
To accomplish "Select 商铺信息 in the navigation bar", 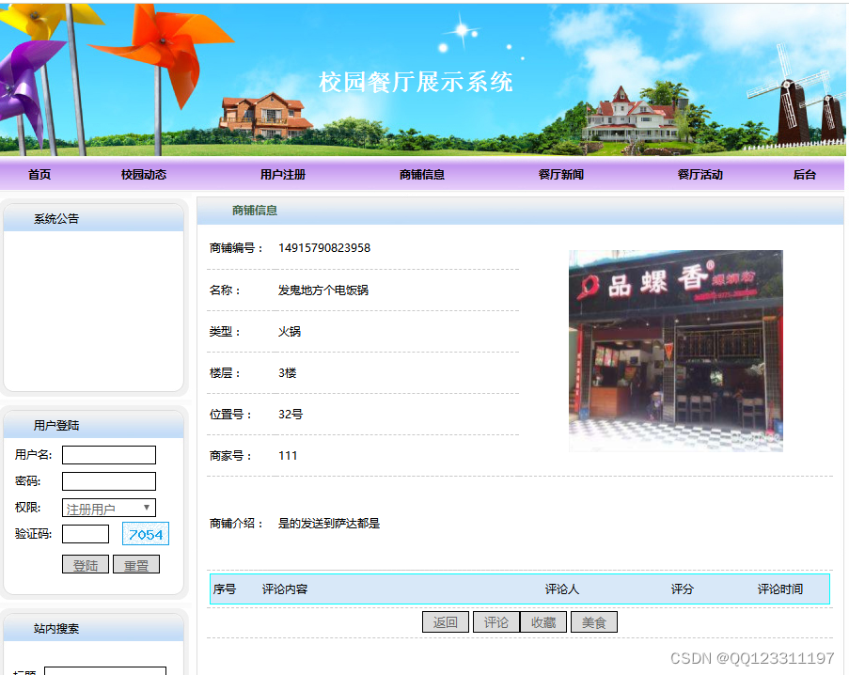I will pyautogui.click(x=422, y=174).
